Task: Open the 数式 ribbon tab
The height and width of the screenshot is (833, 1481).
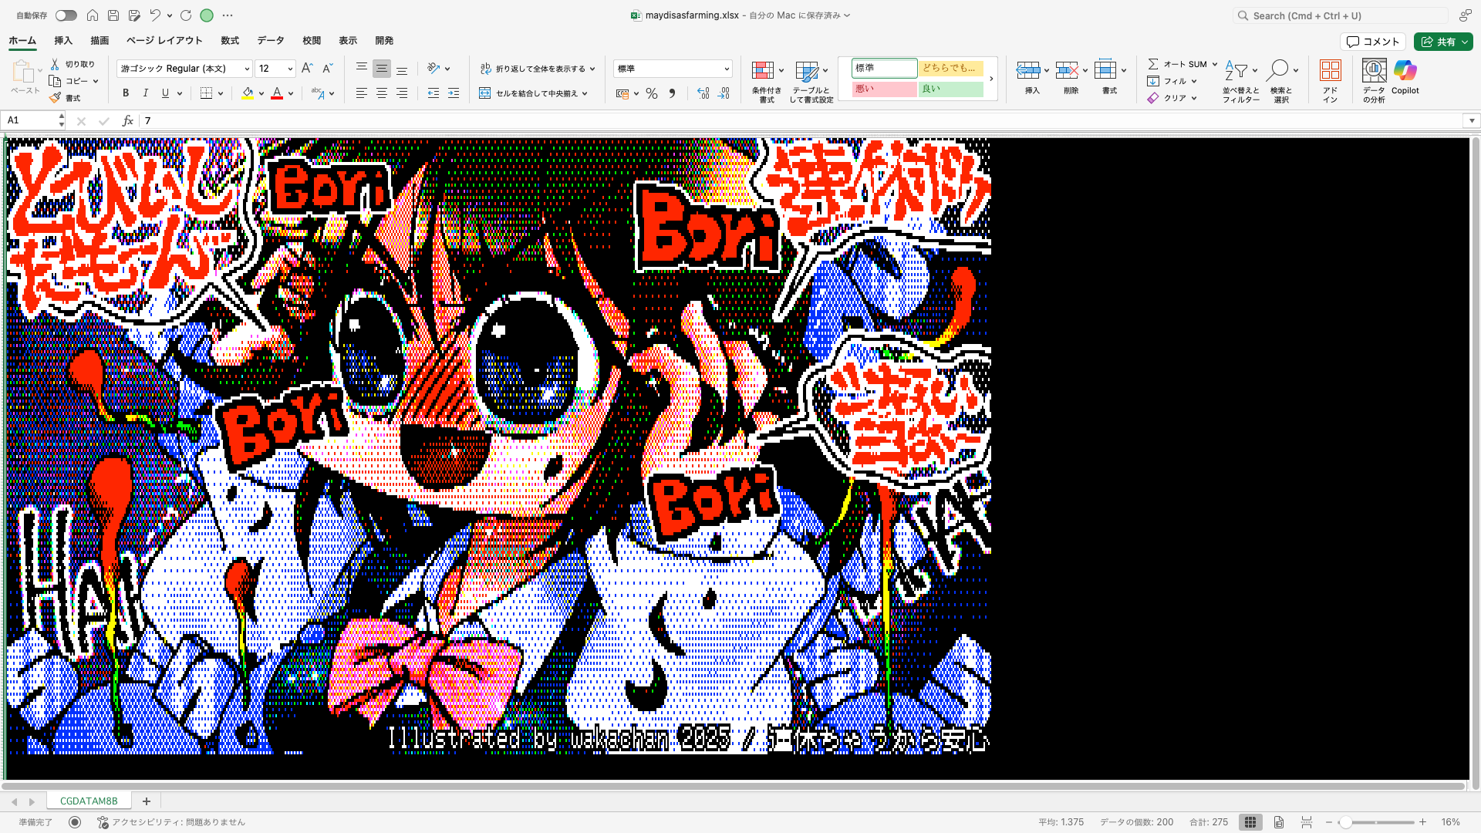Action: click(x=230, y=41)
